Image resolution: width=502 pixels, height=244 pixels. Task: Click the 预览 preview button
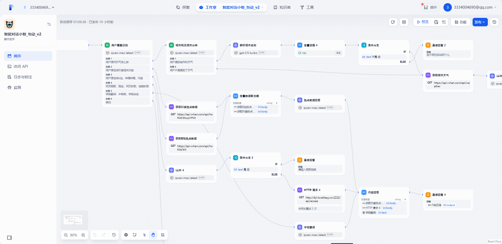coord(422,22)
